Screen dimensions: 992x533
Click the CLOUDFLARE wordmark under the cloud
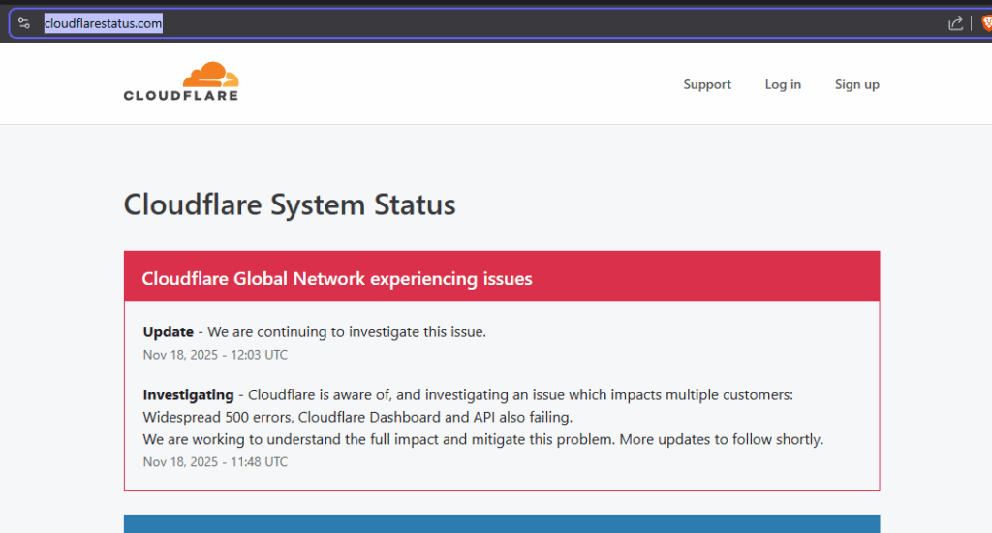click(x=180, y=95)
